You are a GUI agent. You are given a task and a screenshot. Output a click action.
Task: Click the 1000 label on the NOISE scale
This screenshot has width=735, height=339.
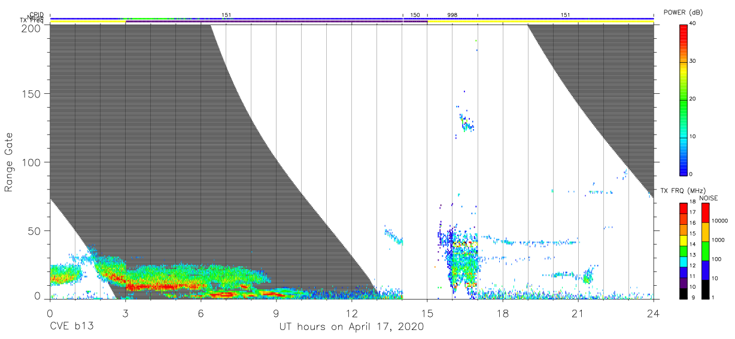[718, 240]
